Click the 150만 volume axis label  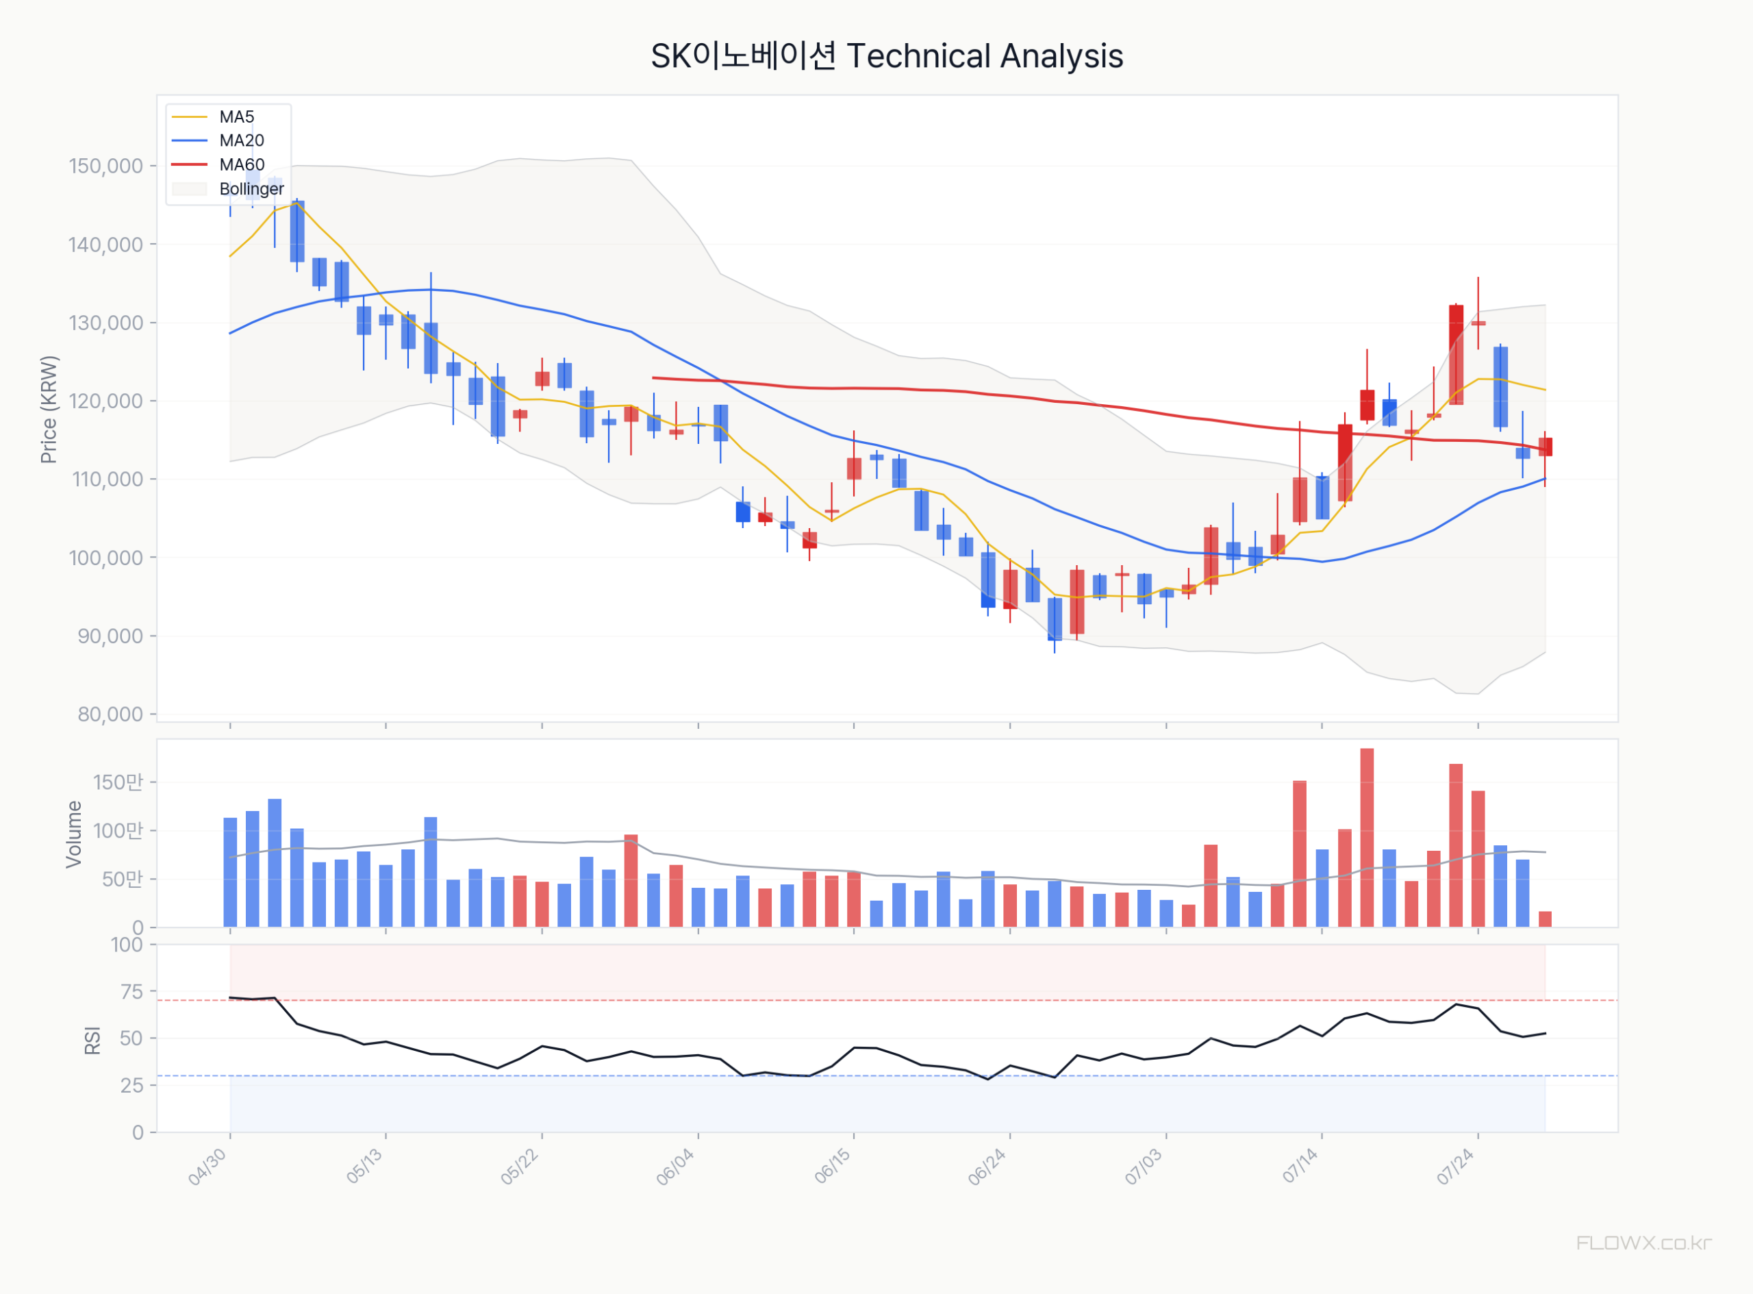tap(118, 782)
